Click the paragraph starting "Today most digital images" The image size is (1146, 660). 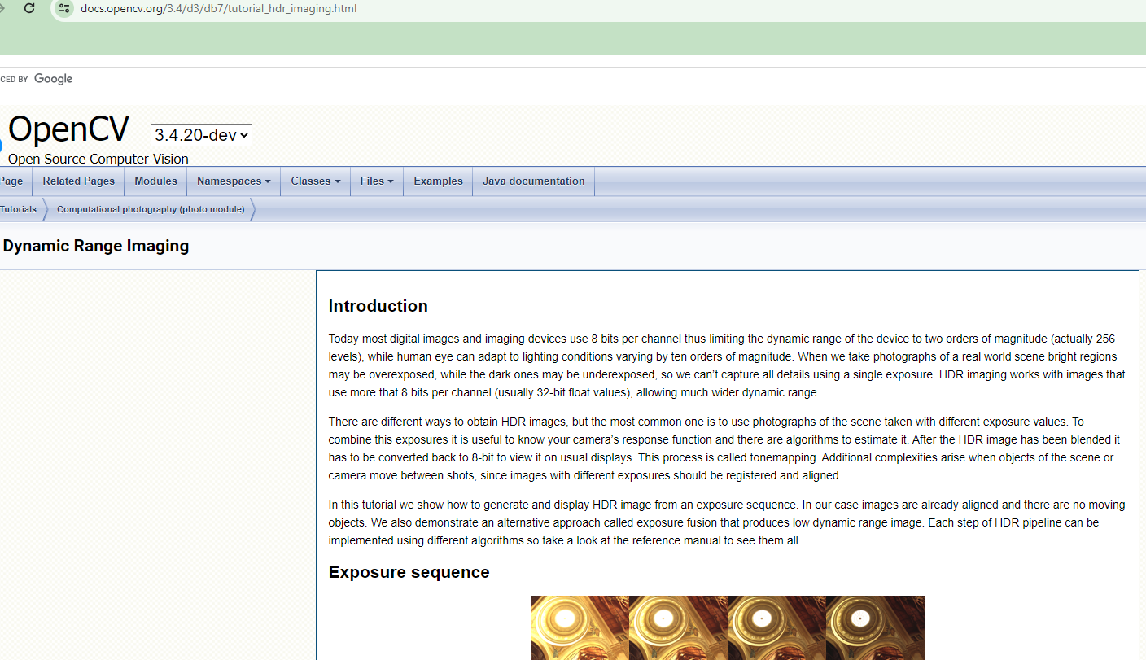pos(727,365)
